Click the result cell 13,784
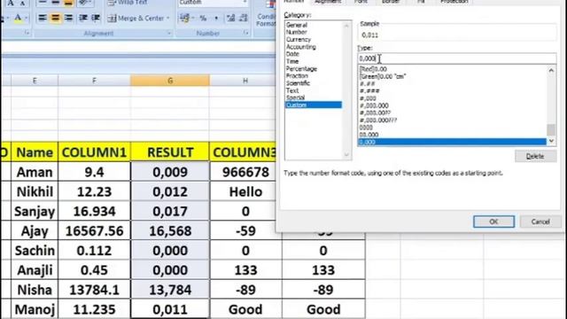Image resolution: width=567 pixels, height=319 pixels. [170, 290]
